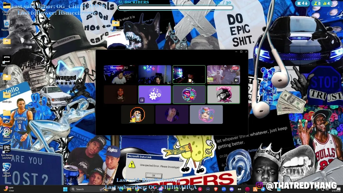The height and width of the screenshot is (193, 343).
Task: Launch Epic Games Launcher from the desktop
Action: (x=7, y=152)
